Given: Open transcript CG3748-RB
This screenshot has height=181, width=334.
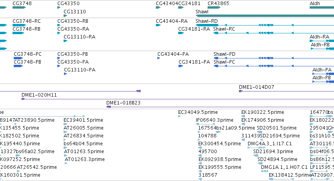Looking at the screenshot, I should pos(26,29).
